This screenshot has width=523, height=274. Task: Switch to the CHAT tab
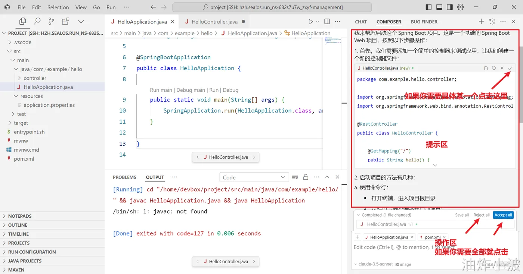pos(361,22)
